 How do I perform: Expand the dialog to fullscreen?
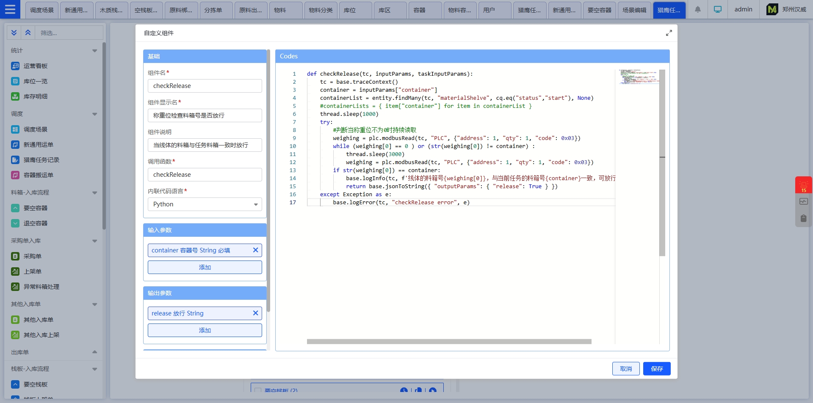(669, 33)
